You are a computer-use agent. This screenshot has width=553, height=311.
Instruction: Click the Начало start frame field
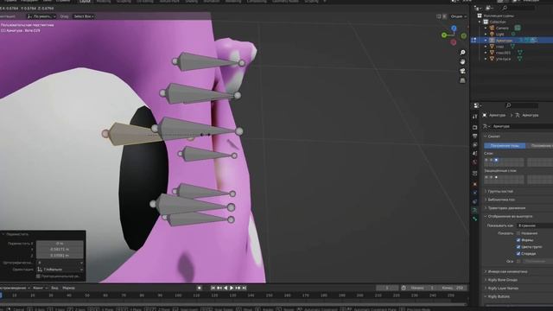pos(422,288)
